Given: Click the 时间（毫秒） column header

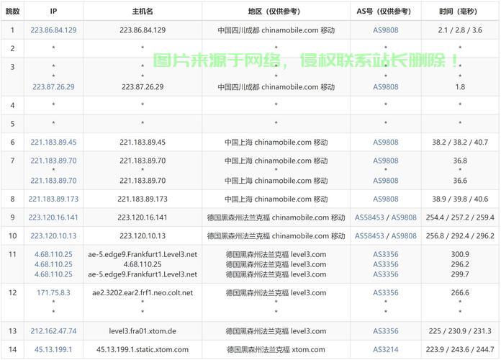Looking at the screenshot, I should (460, 12).
